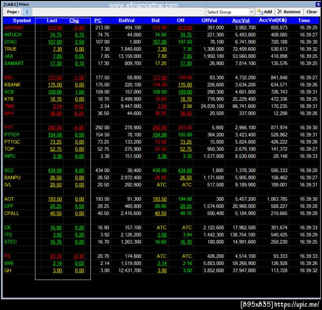Image resolution: width=322 pixels, height=310 pixels.
Task: Select the QH symbol
Action: pyautogui.click(x=8, y=271)
